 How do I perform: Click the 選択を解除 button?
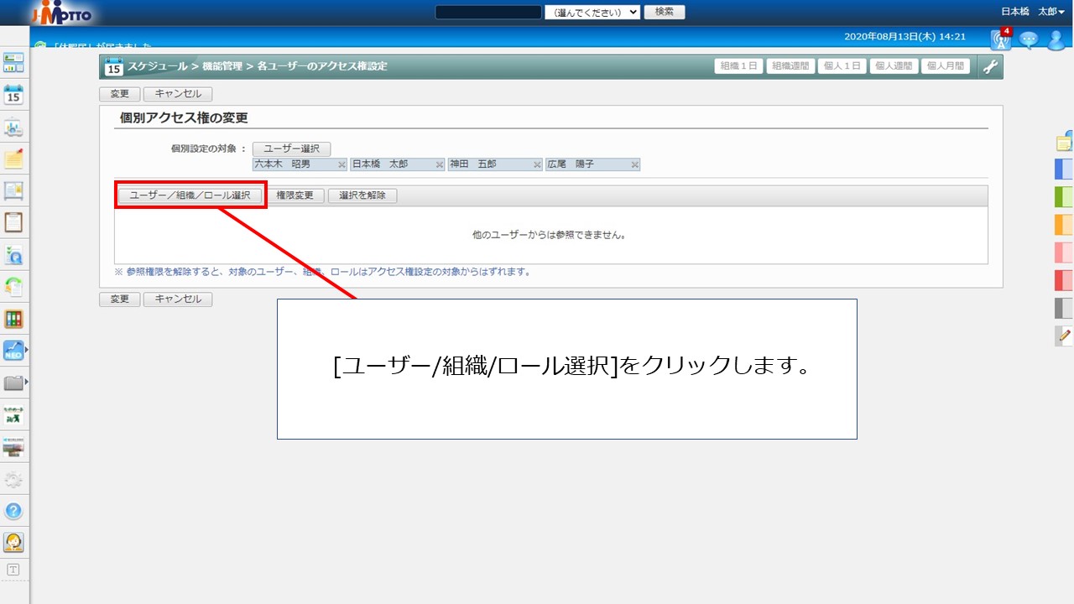[x=362, y=195]
